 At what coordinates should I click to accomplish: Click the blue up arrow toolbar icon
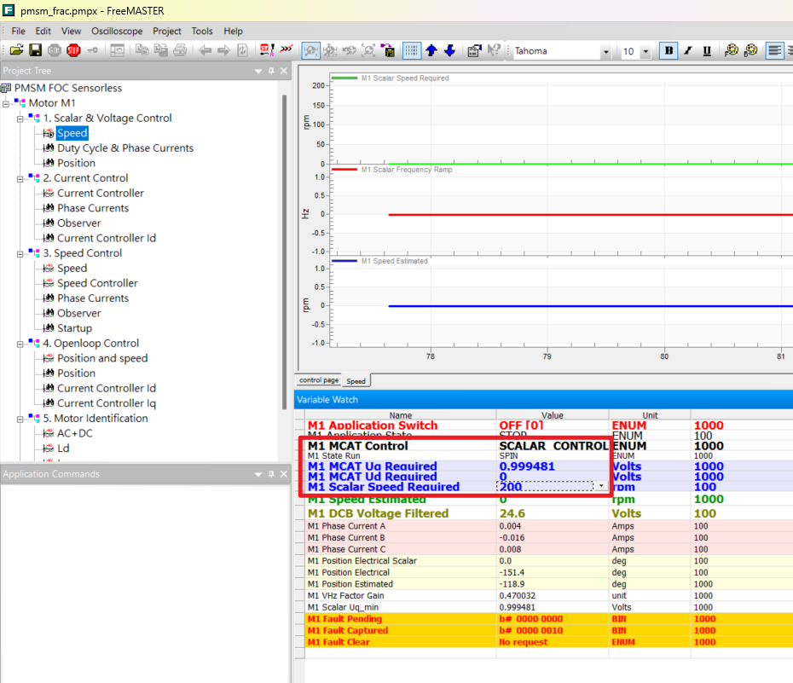[431, 50]
